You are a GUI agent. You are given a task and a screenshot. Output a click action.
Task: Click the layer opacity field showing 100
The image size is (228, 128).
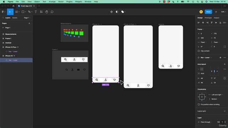pos(218,122)
